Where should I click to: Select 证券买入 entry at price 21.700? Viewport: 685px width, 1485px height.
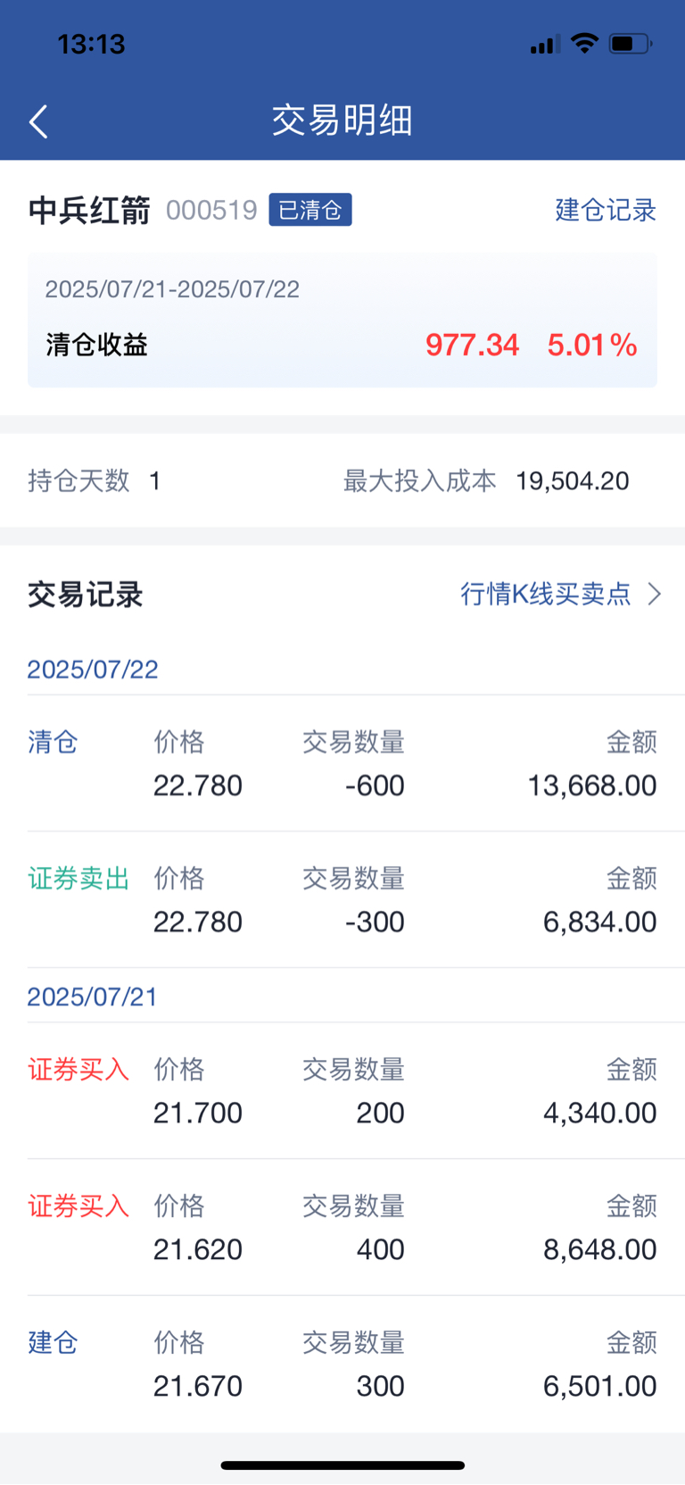tap(78, 1070)
